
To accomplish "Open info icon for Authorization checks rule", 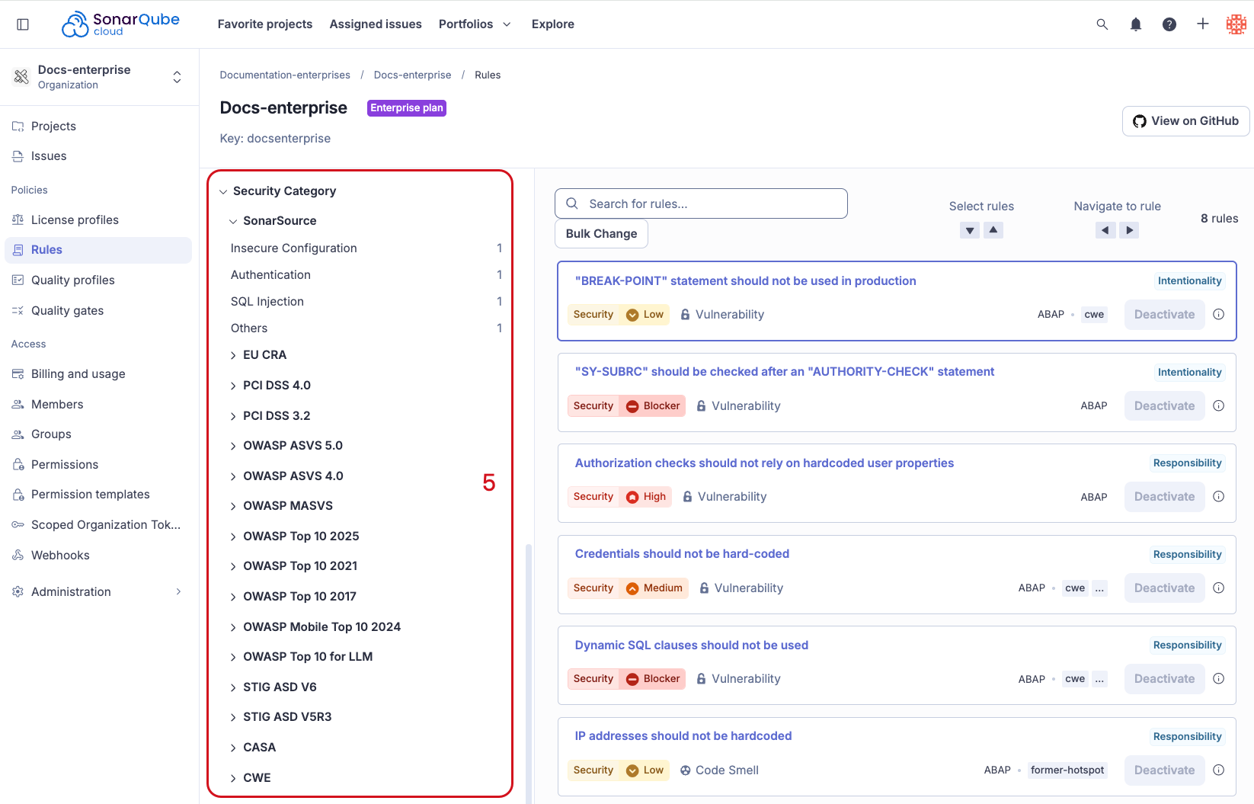I will [1218, 497].
